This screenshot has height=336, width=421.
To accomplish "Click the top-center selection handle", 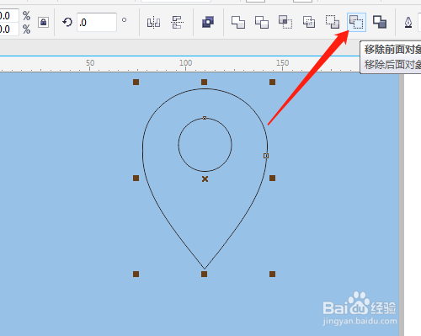I will (204, 82).
